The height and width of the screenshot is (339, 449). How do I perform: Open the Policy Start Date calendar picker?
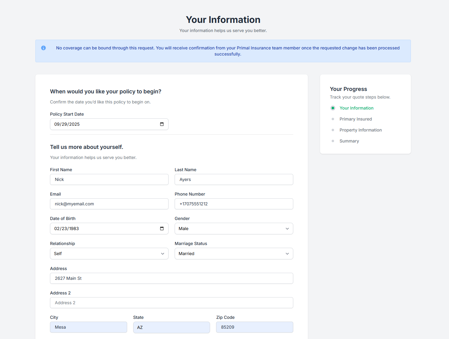(162, 124)
